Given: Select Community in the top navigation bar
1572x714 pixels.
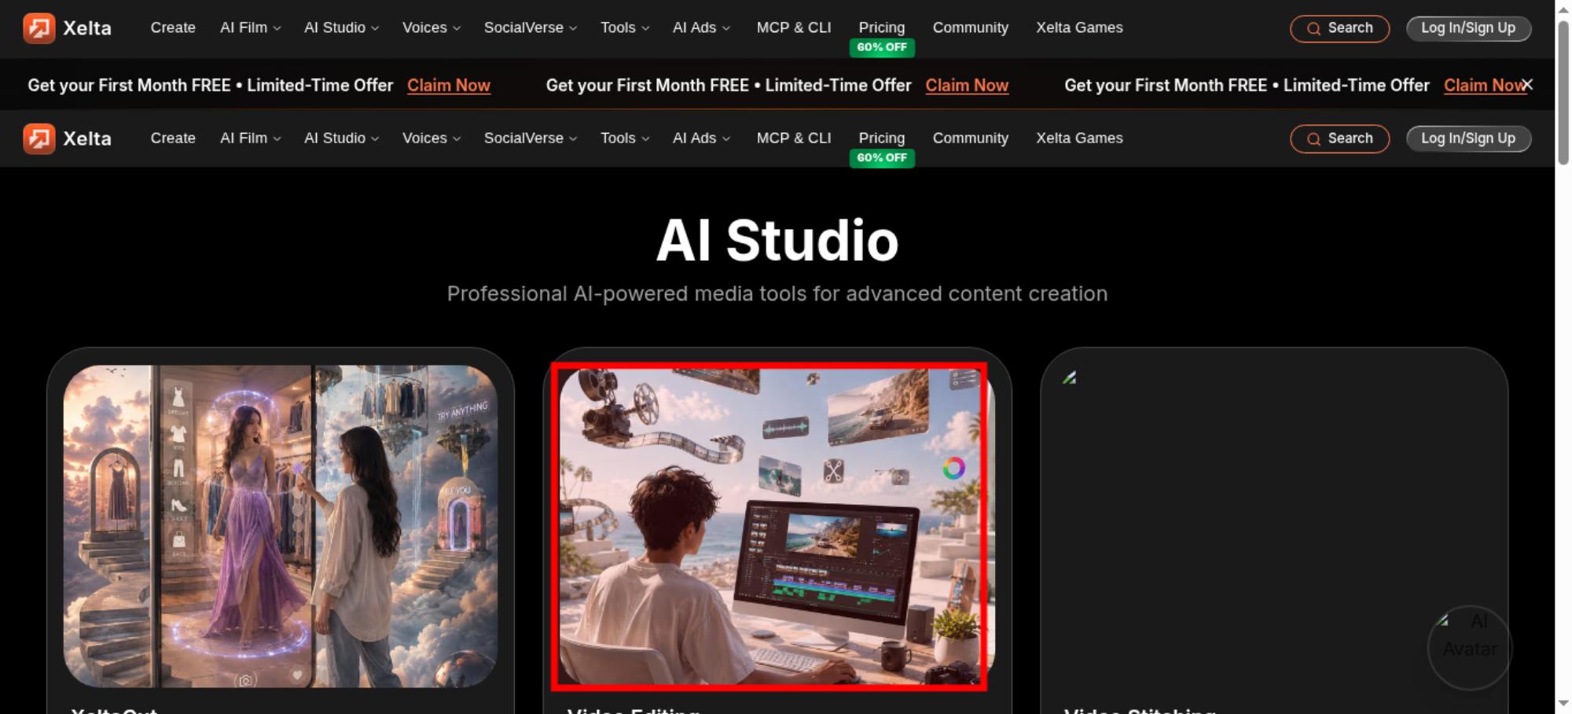Looking at the screenshot, I should click(x=971, y=28).
